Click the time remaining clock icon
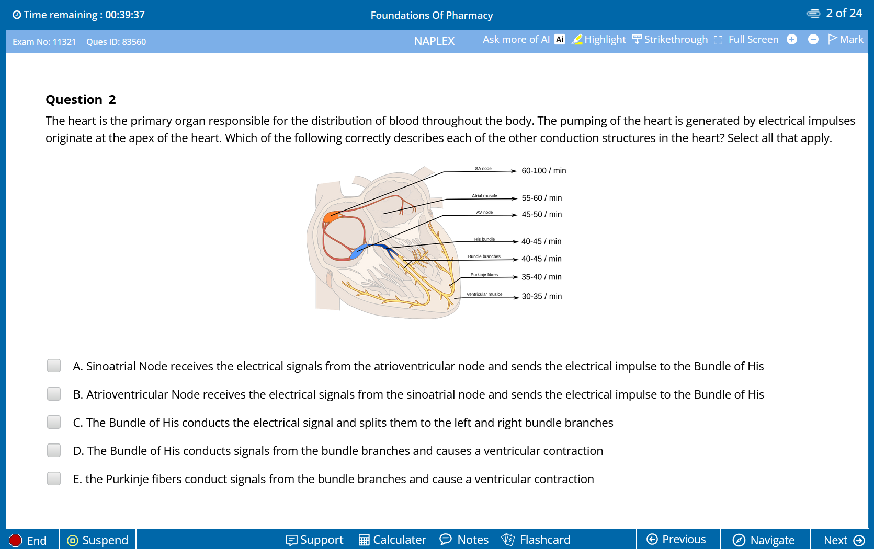Viewport: 874px width, 549px height. [17, 15]
